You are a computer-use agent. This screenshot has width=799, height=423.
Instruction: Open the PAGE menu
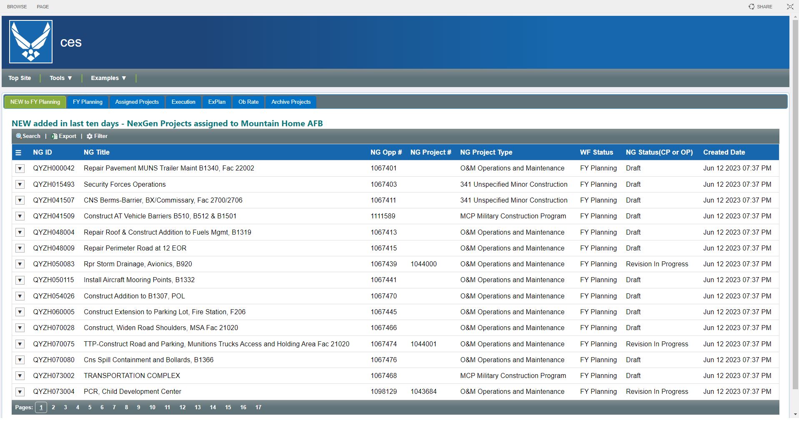(x=42, y=6)
